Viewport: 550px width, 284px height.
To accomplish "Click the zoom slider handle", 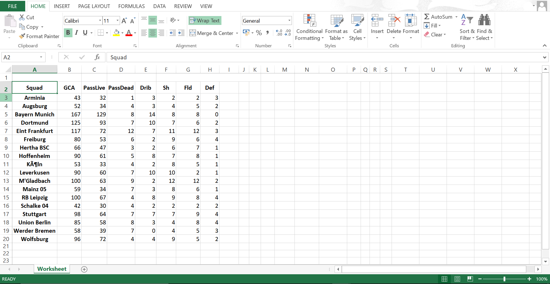I will click(x=504, y=279).
